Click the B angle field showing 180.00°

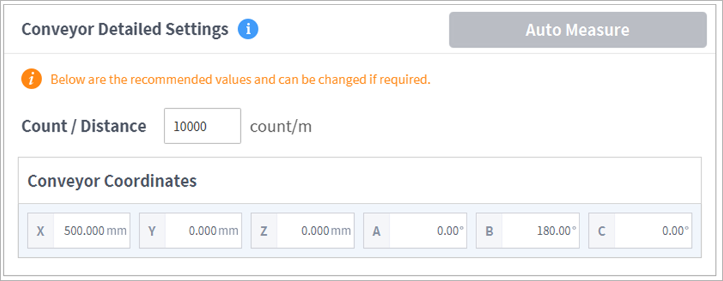539,231
